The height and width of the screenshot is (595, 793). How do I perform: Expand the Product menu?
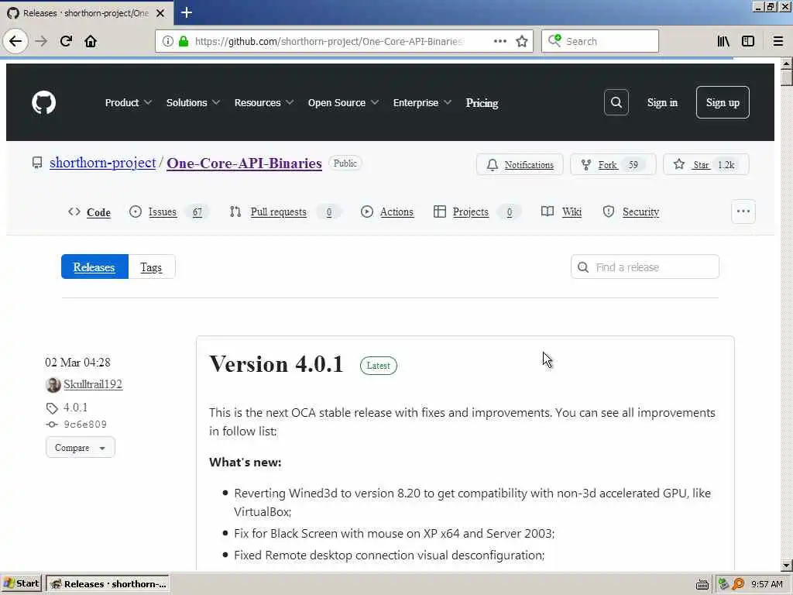pyautogui.click(x=128, y=103)
